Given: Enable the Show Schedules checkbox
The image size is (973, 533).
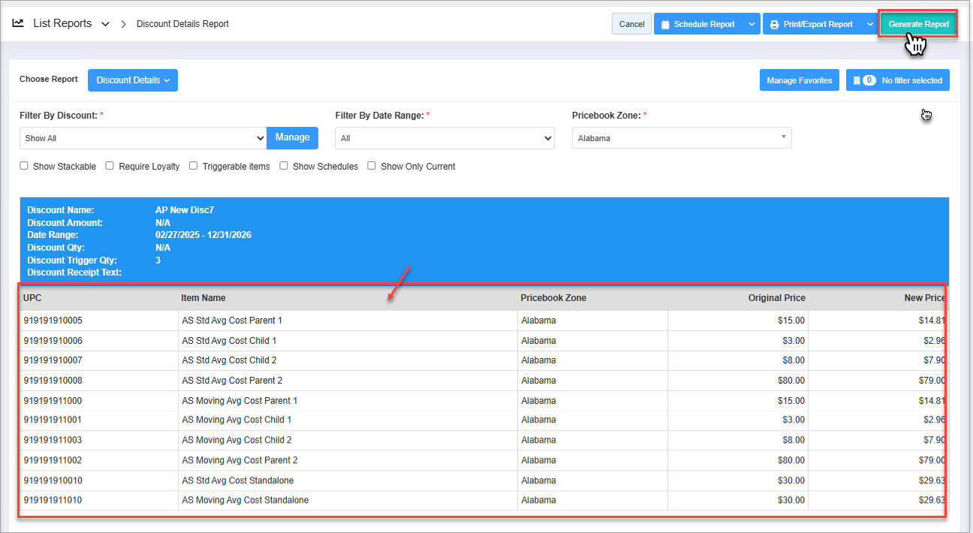Looking at the screenshot, I should 284,166.
